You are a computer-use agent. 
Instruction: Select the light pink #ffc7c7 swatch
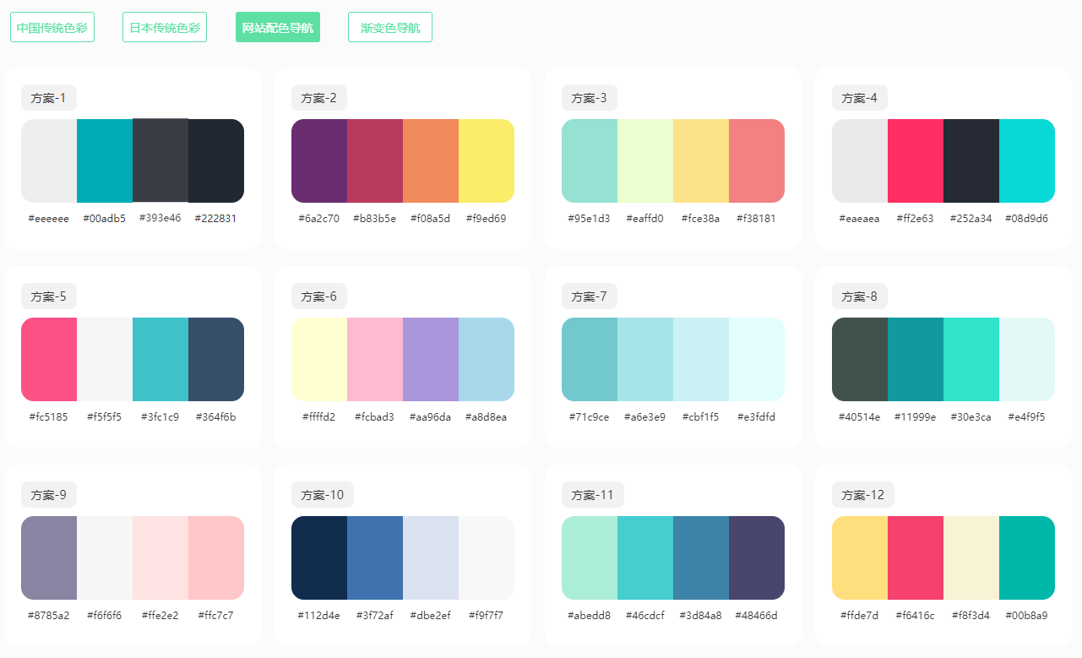tap(216, 557)
